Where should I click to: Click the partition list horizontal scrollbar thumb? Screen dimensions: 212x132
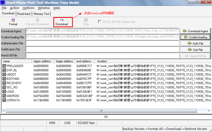coord(101,111)
